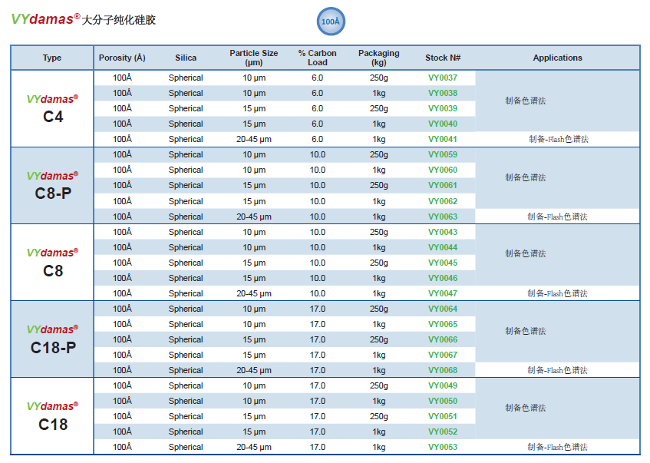Click 17.0 carbon load in VY0064 row
Viewport: 650px width, 463px height.
coord(317,309)
